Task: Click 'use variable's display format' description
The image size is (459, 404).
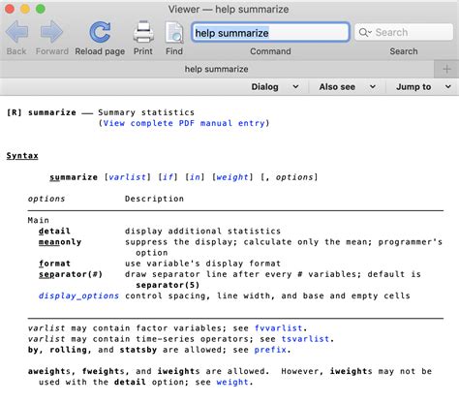Action: click(x=202, y=264)
